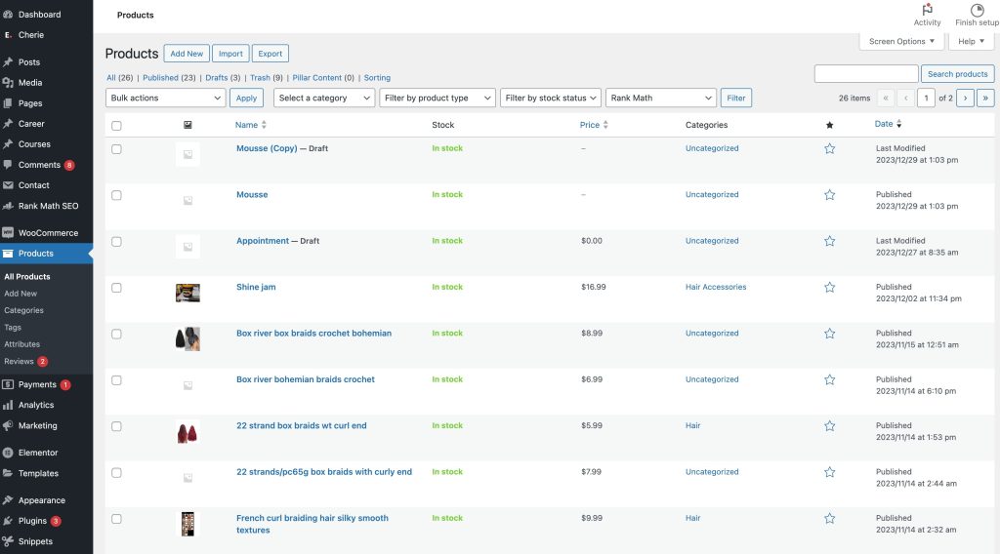This screenshot has width=1000, height=554.
Task: Open the Bulk actions dropdown
Action: coord(165,98)
